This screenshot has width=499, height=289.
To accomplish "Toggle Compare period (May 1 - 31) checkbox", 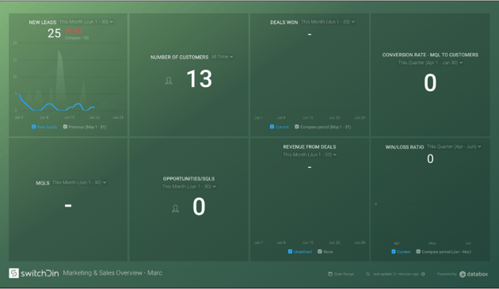I will click(296, 127).
